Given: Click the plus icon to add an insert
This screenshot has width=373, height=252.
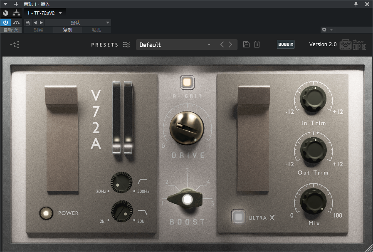Looking at the screenshot, I should coord(16,4).
